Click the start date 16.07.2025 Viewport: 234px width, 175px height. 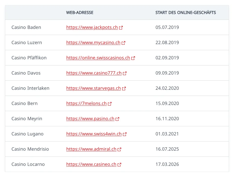(x=167, y=149)
